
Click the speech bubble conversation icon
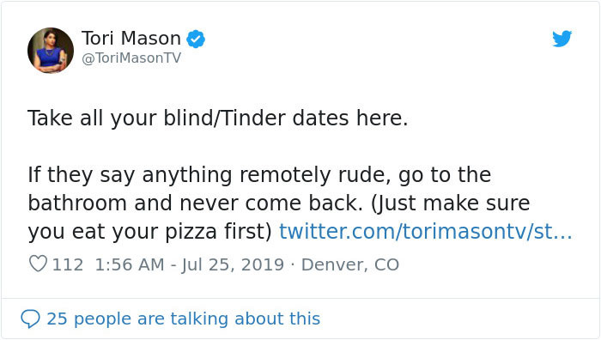(30, 319)
